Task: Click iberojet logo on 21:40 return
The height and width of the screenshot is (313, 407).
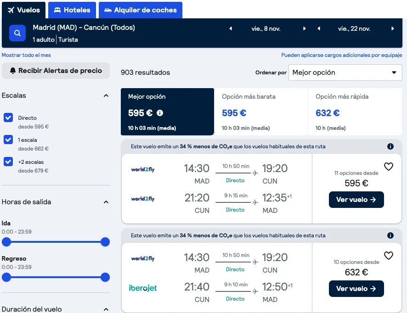Action: pyautogui.click(x=143, y=288)
